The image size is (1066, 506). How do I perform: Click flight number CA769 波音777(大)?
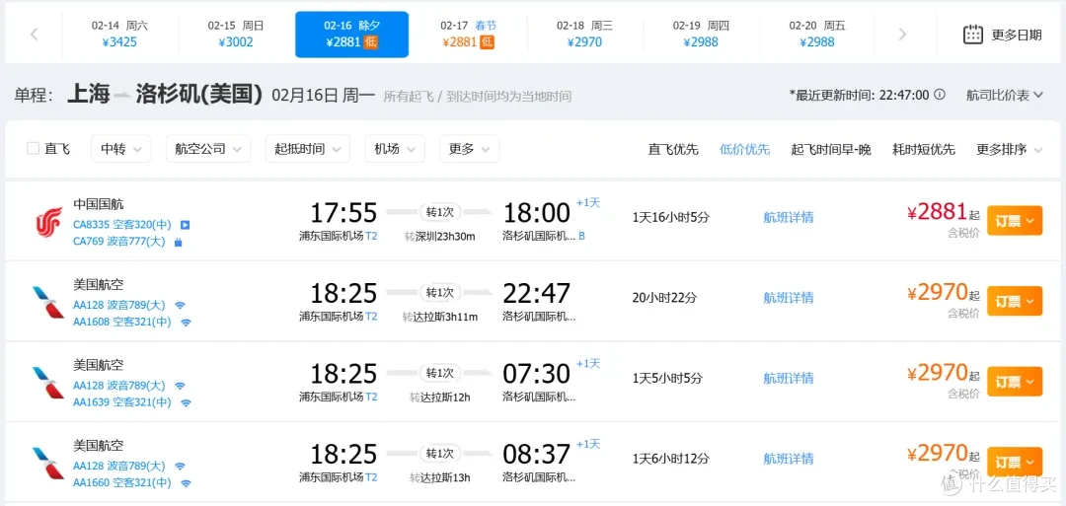click(119, 242)
